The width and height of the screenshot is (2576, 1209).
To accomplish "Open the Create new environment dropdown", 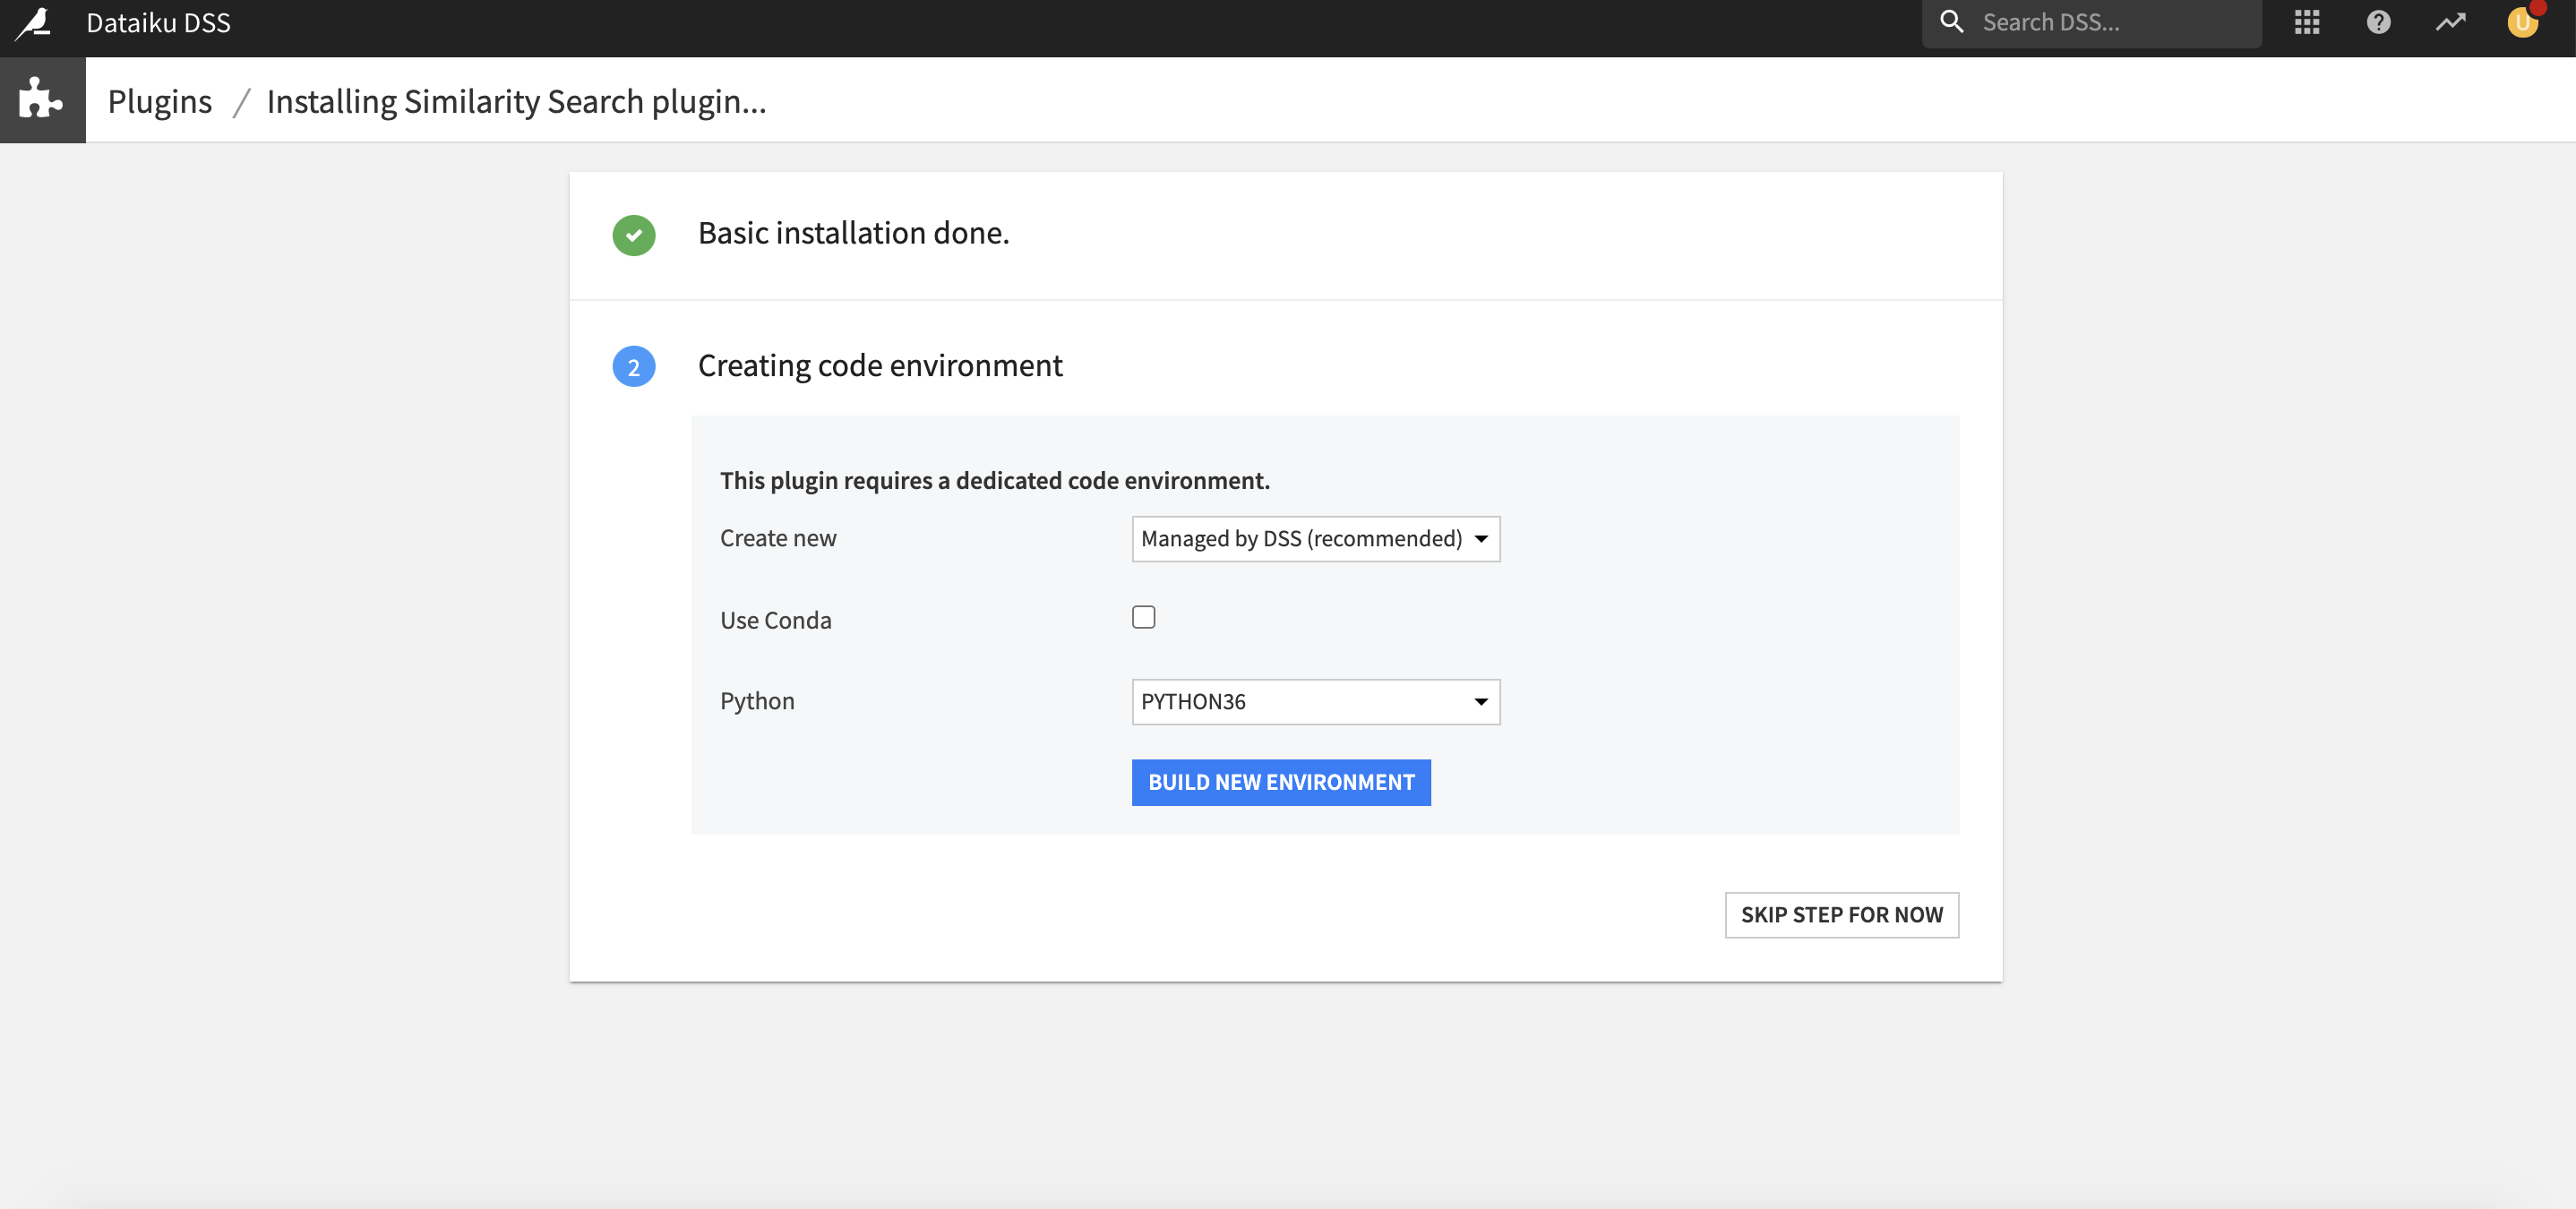I will [x=1315, y=539].
